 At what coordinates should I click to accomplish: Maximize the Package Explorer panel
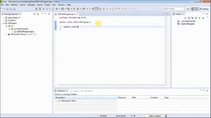(x=49, y=14)
